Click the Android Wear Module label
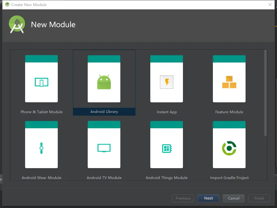The image size is (277, 208). (41, 178)
